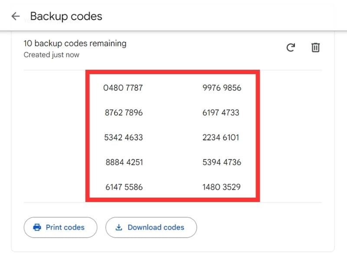Select backup code 5394 4736
The width and height of the screenshot is (347, 254).
(222, 163)
